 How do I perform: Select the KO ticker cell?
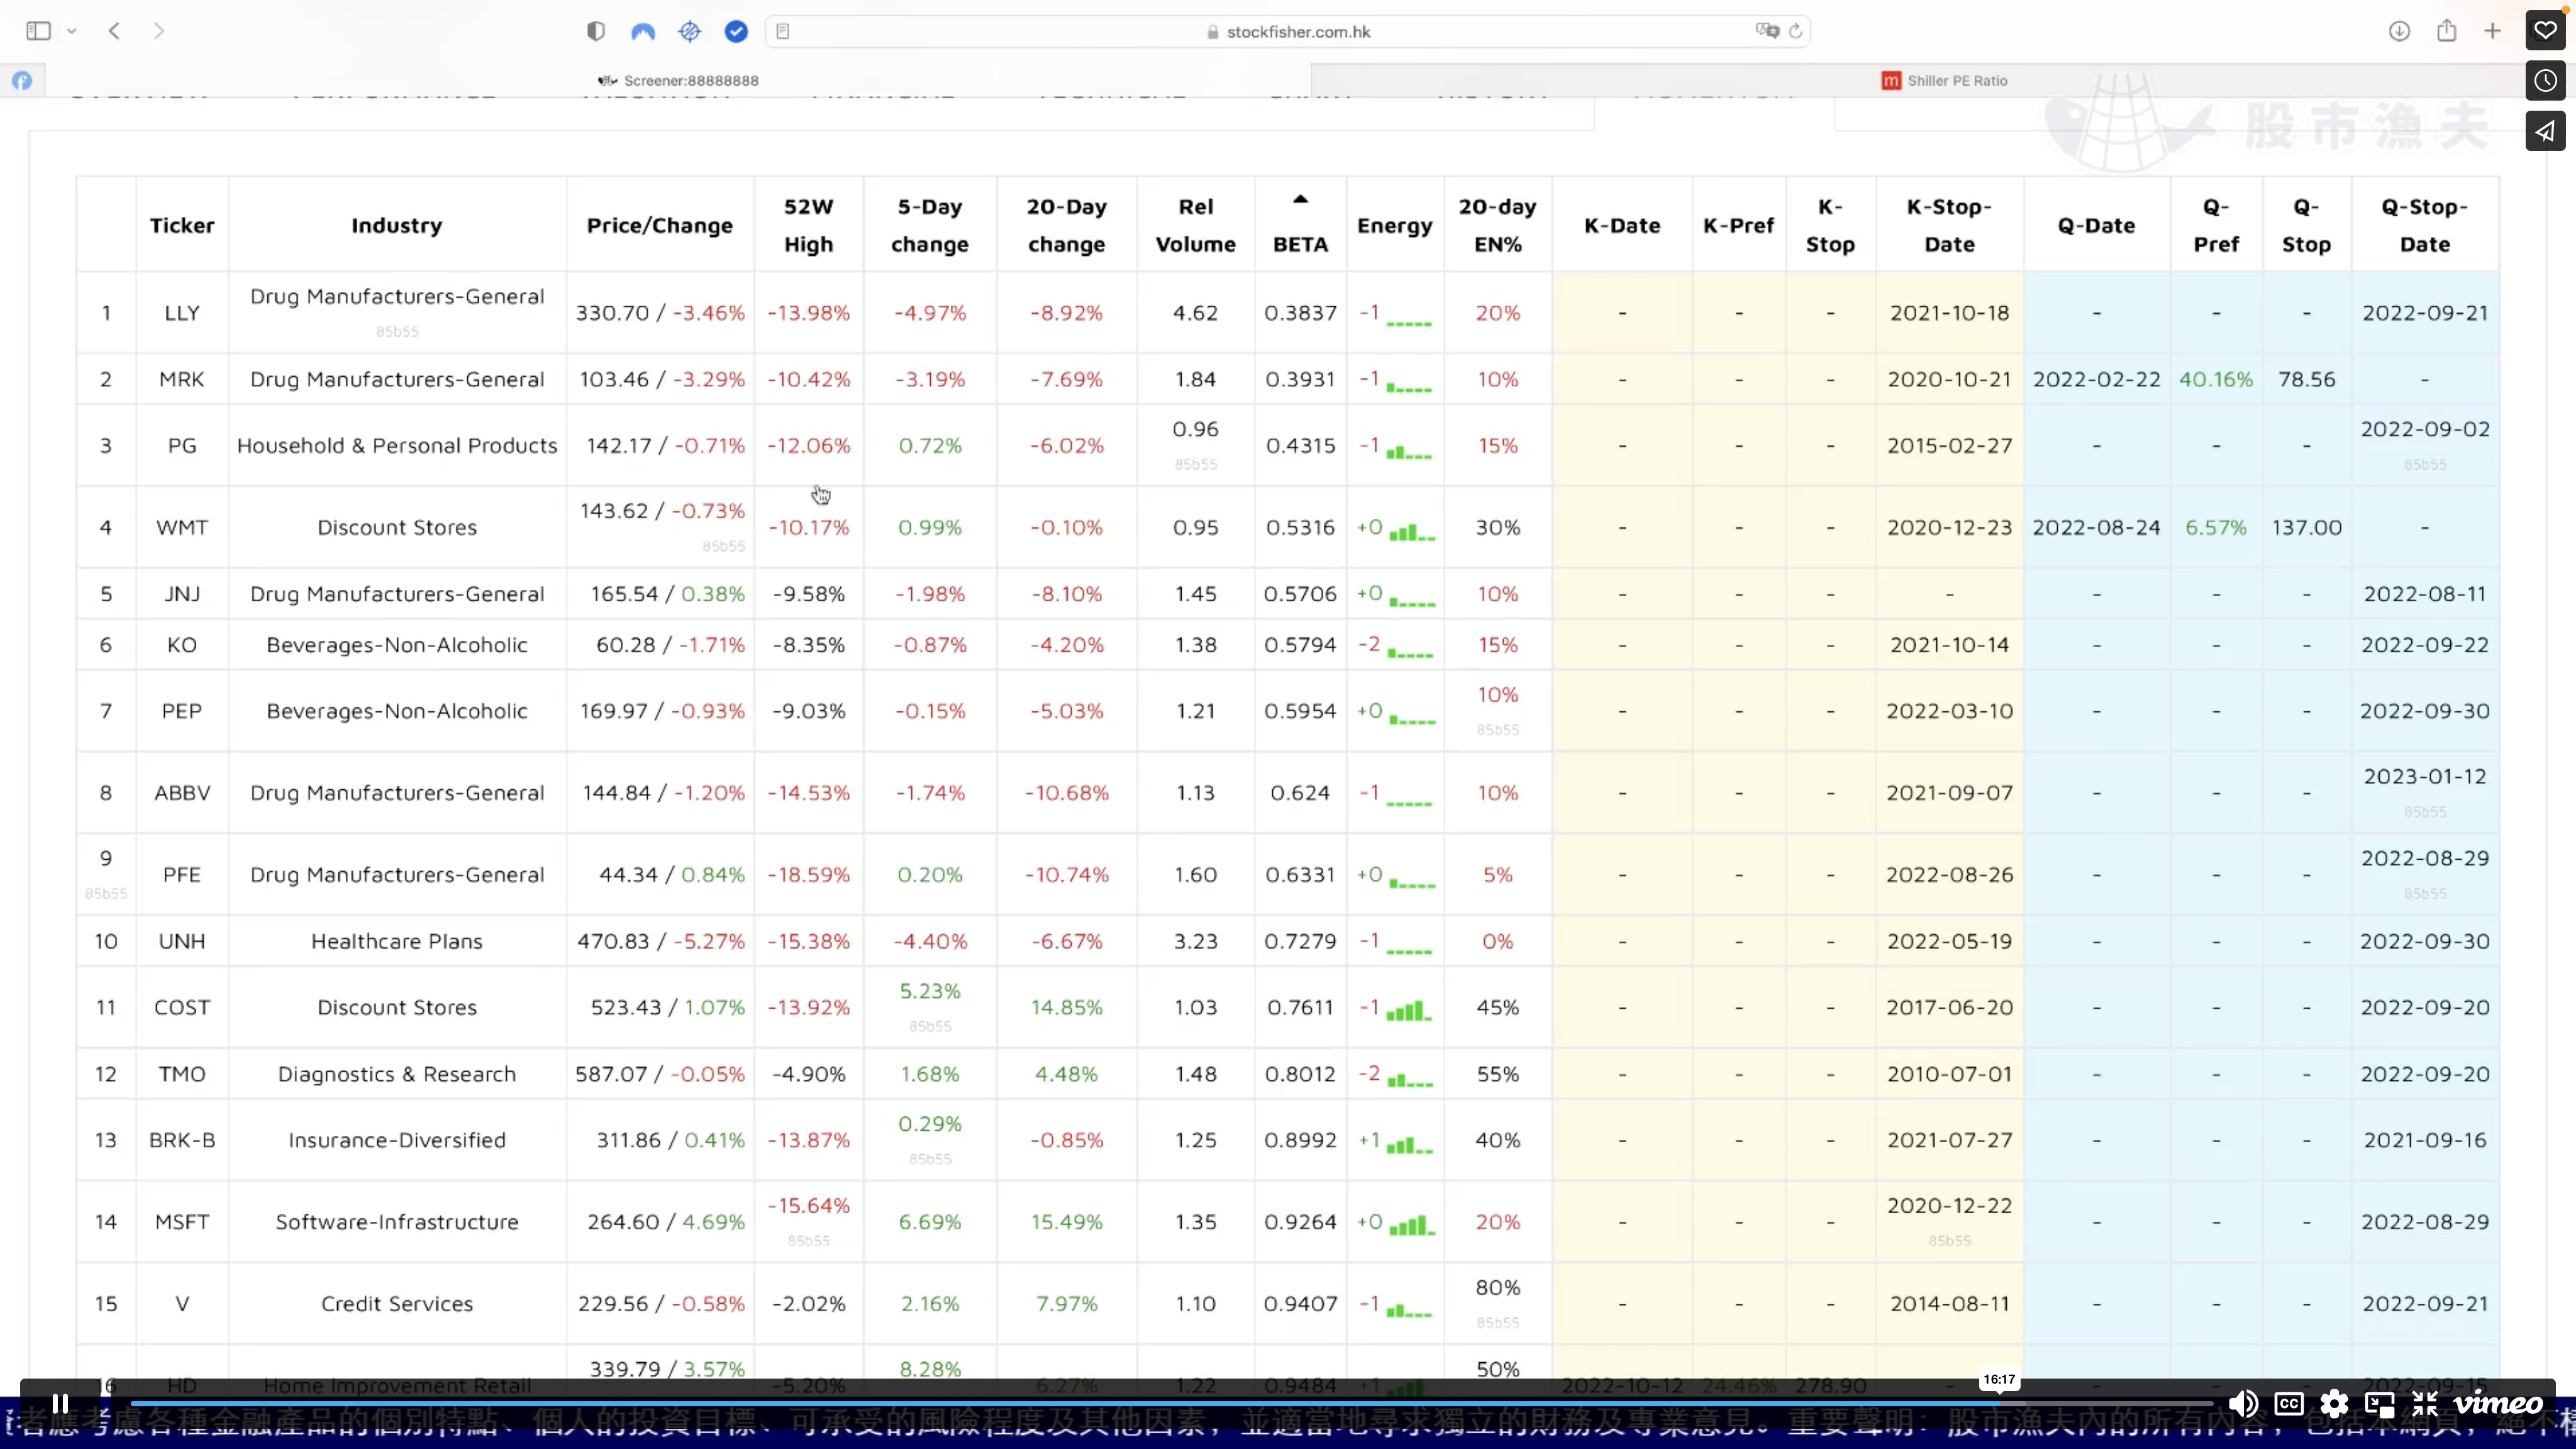point(182,645)
